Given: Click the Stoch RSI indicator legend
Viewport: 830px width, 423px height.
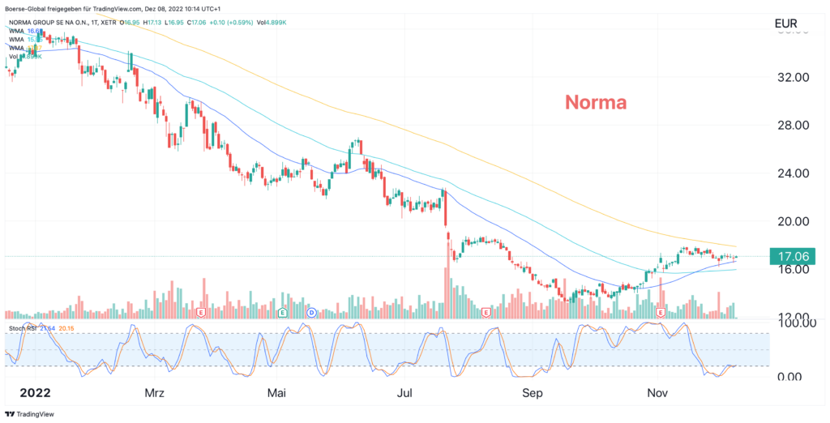Looking at the screenshot, I should [x=41, y=329].
